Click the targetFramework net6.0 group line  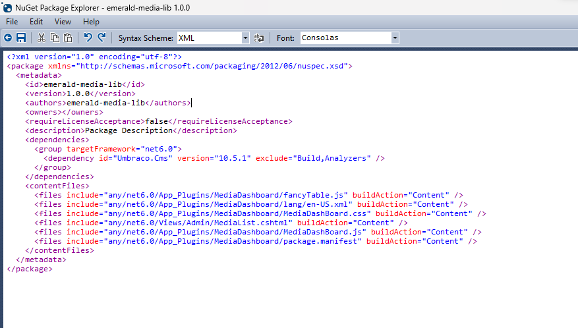[x=108, y=149]
